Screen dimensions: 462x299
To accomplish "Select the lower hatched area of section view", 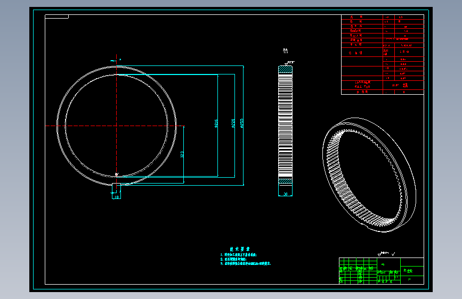I will (x=285, y=181).
